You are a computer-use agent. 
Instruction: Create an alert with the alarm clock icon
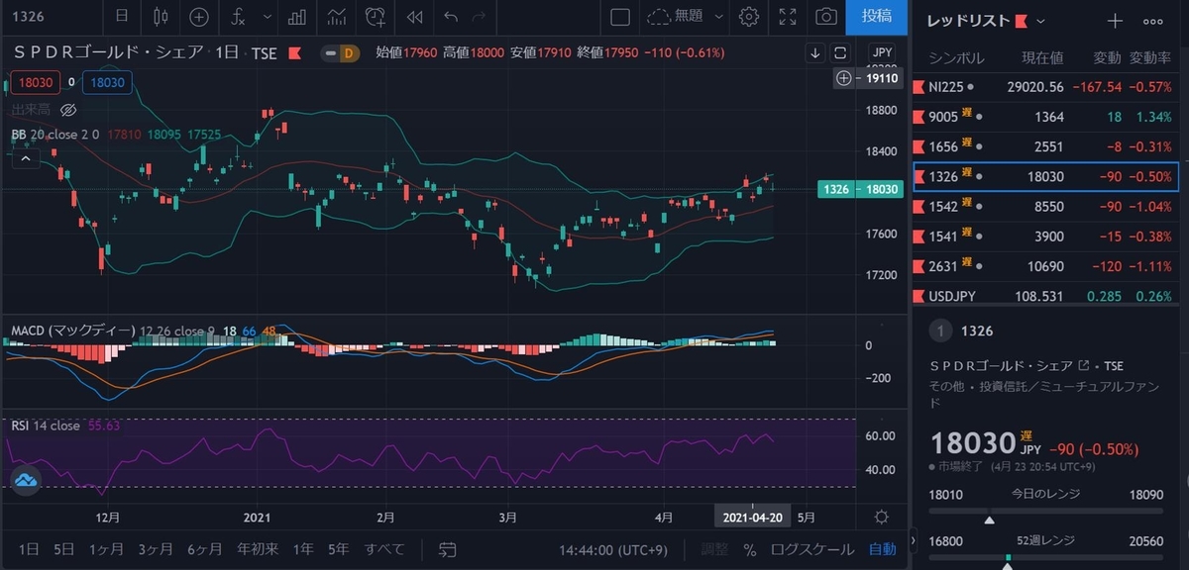click(x=377, y=16)
